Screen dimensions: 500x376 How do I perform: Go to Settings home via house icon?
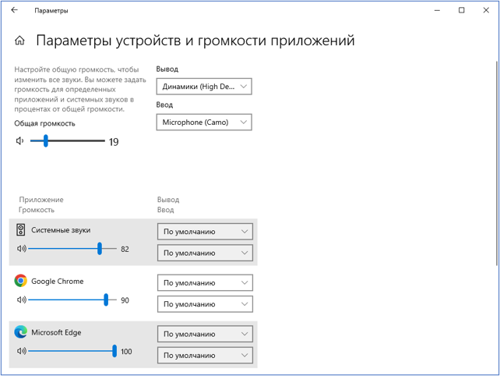point(20,41)
